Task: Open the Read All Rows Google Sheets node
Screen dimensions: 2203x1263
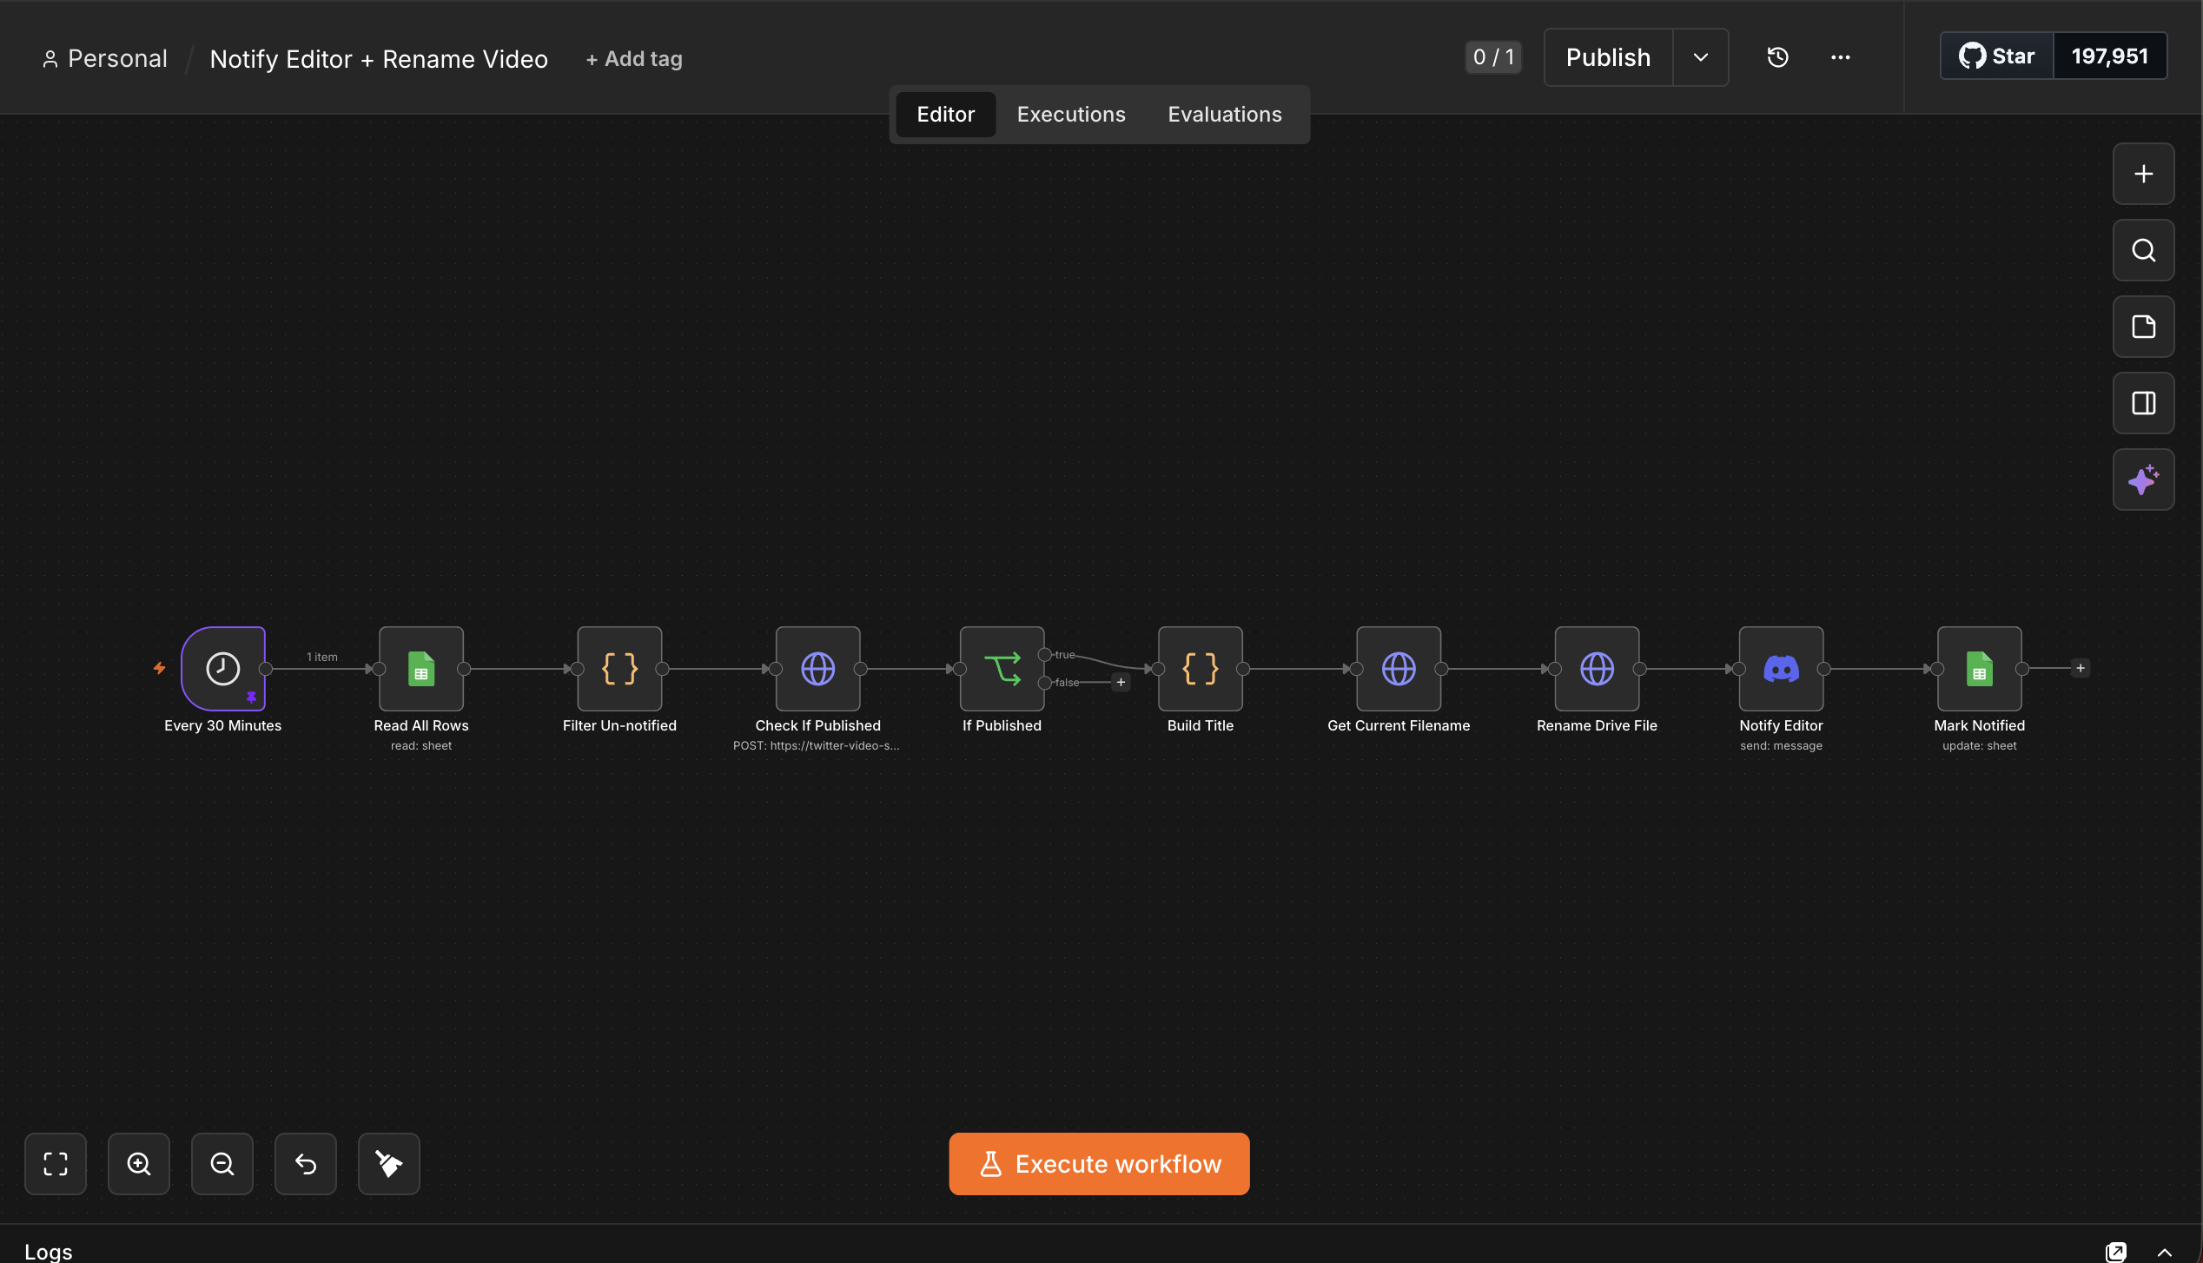Action: coord(421,668)
